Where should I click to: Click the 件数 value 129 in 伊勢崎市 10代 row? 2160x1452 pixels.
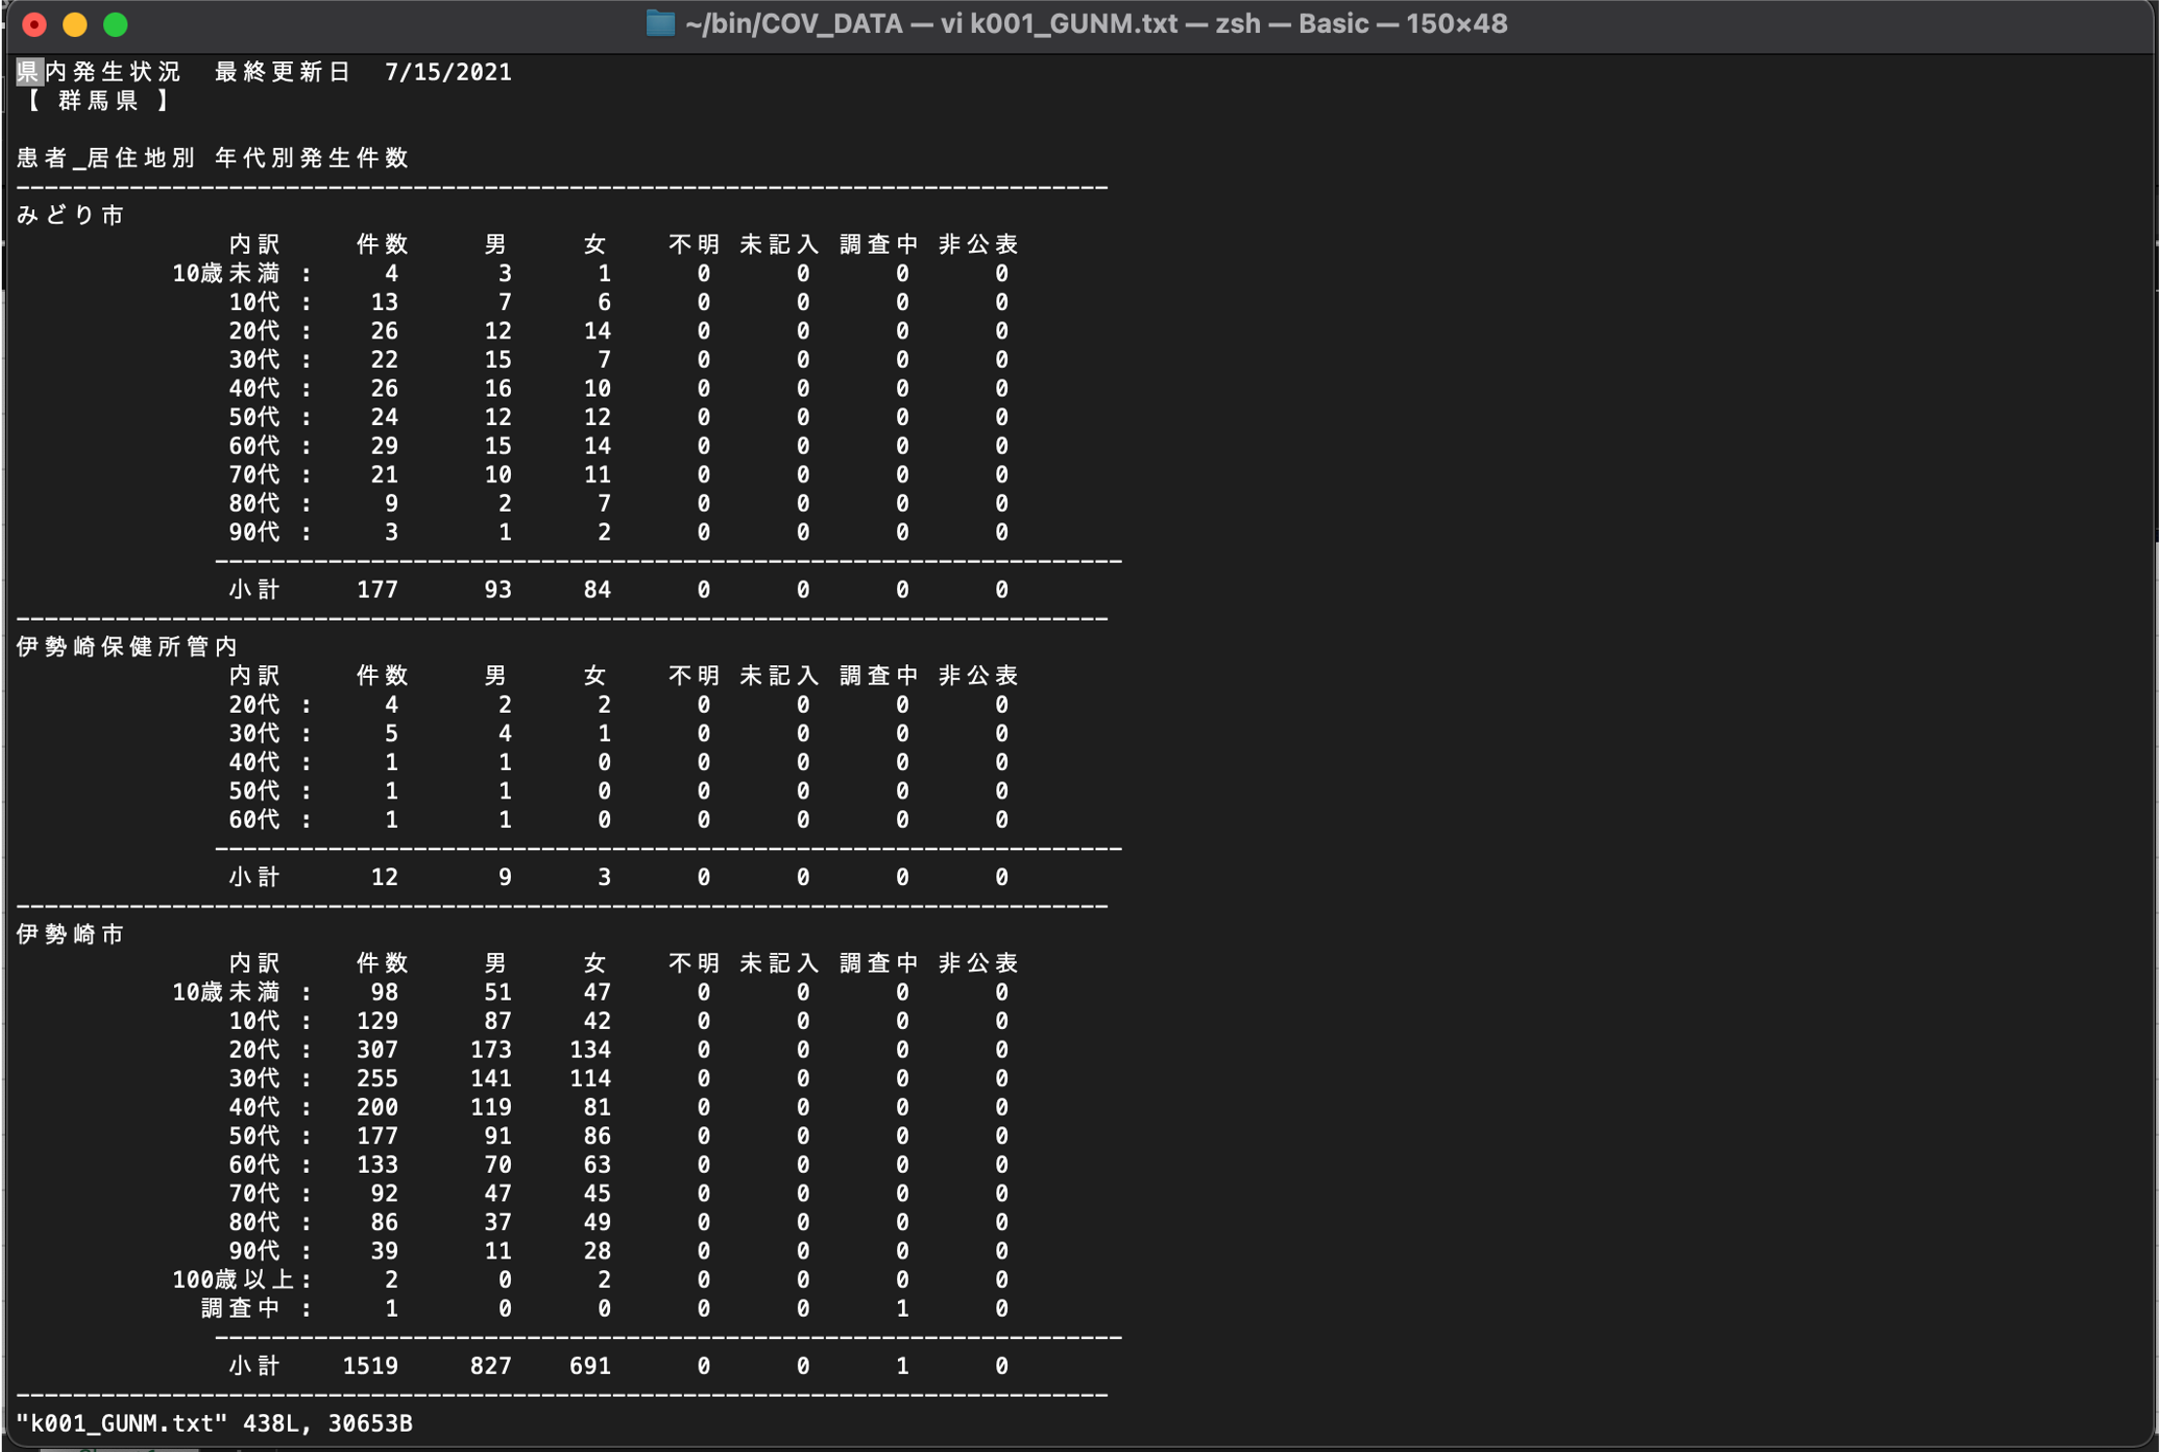click(378, 1021)
